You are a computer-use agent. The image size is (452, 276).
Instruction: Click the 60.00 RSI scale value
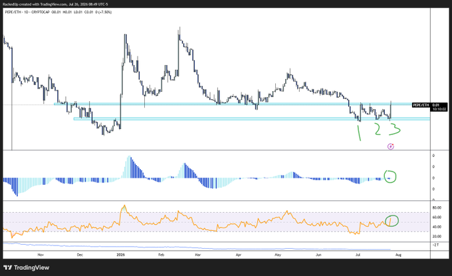tap(437, 217)
